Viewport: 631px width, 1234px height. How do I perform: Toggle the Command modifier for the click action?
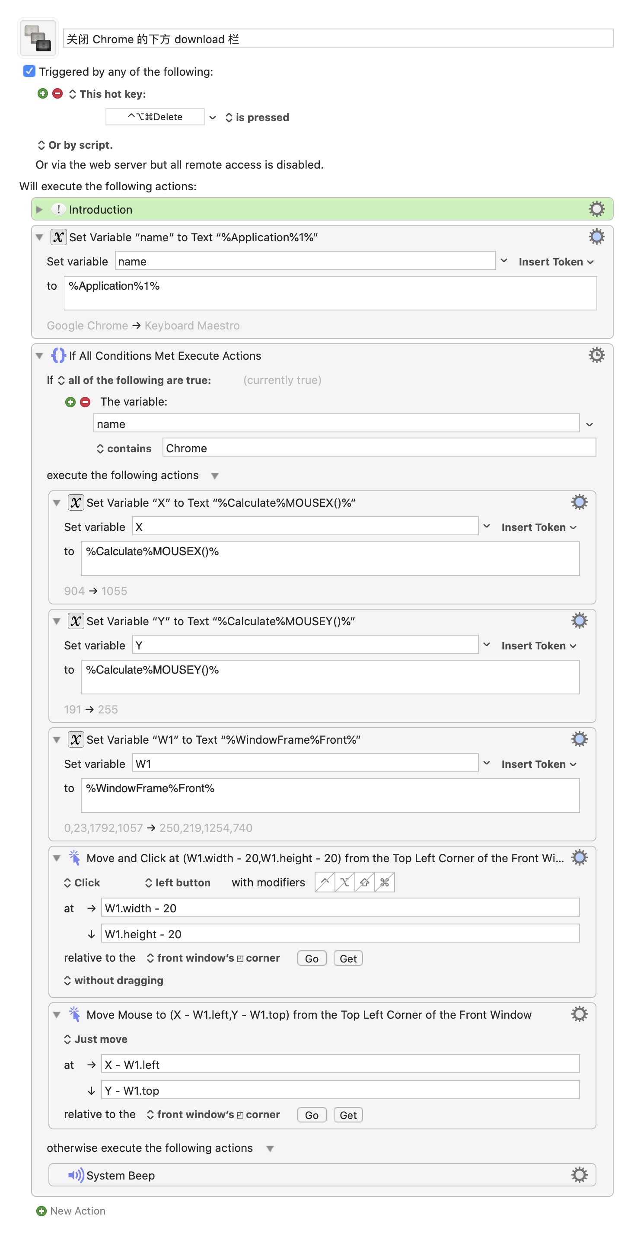tap(385, 882)
